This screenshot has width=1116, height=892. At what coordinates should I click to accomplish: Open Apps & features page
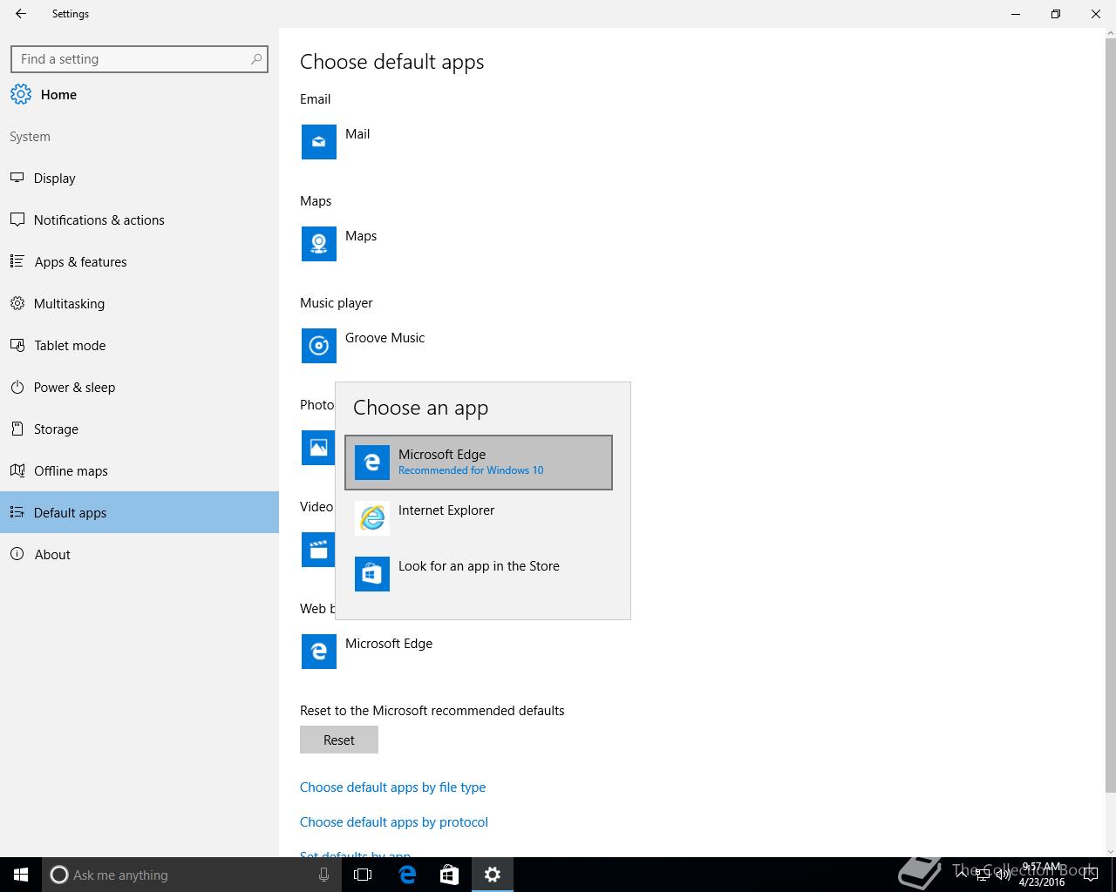click(x=139, y=262)
